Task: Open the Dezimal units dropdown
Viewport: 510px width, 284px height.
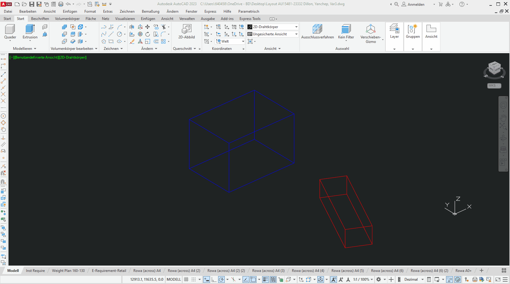Action: (414, 279)
